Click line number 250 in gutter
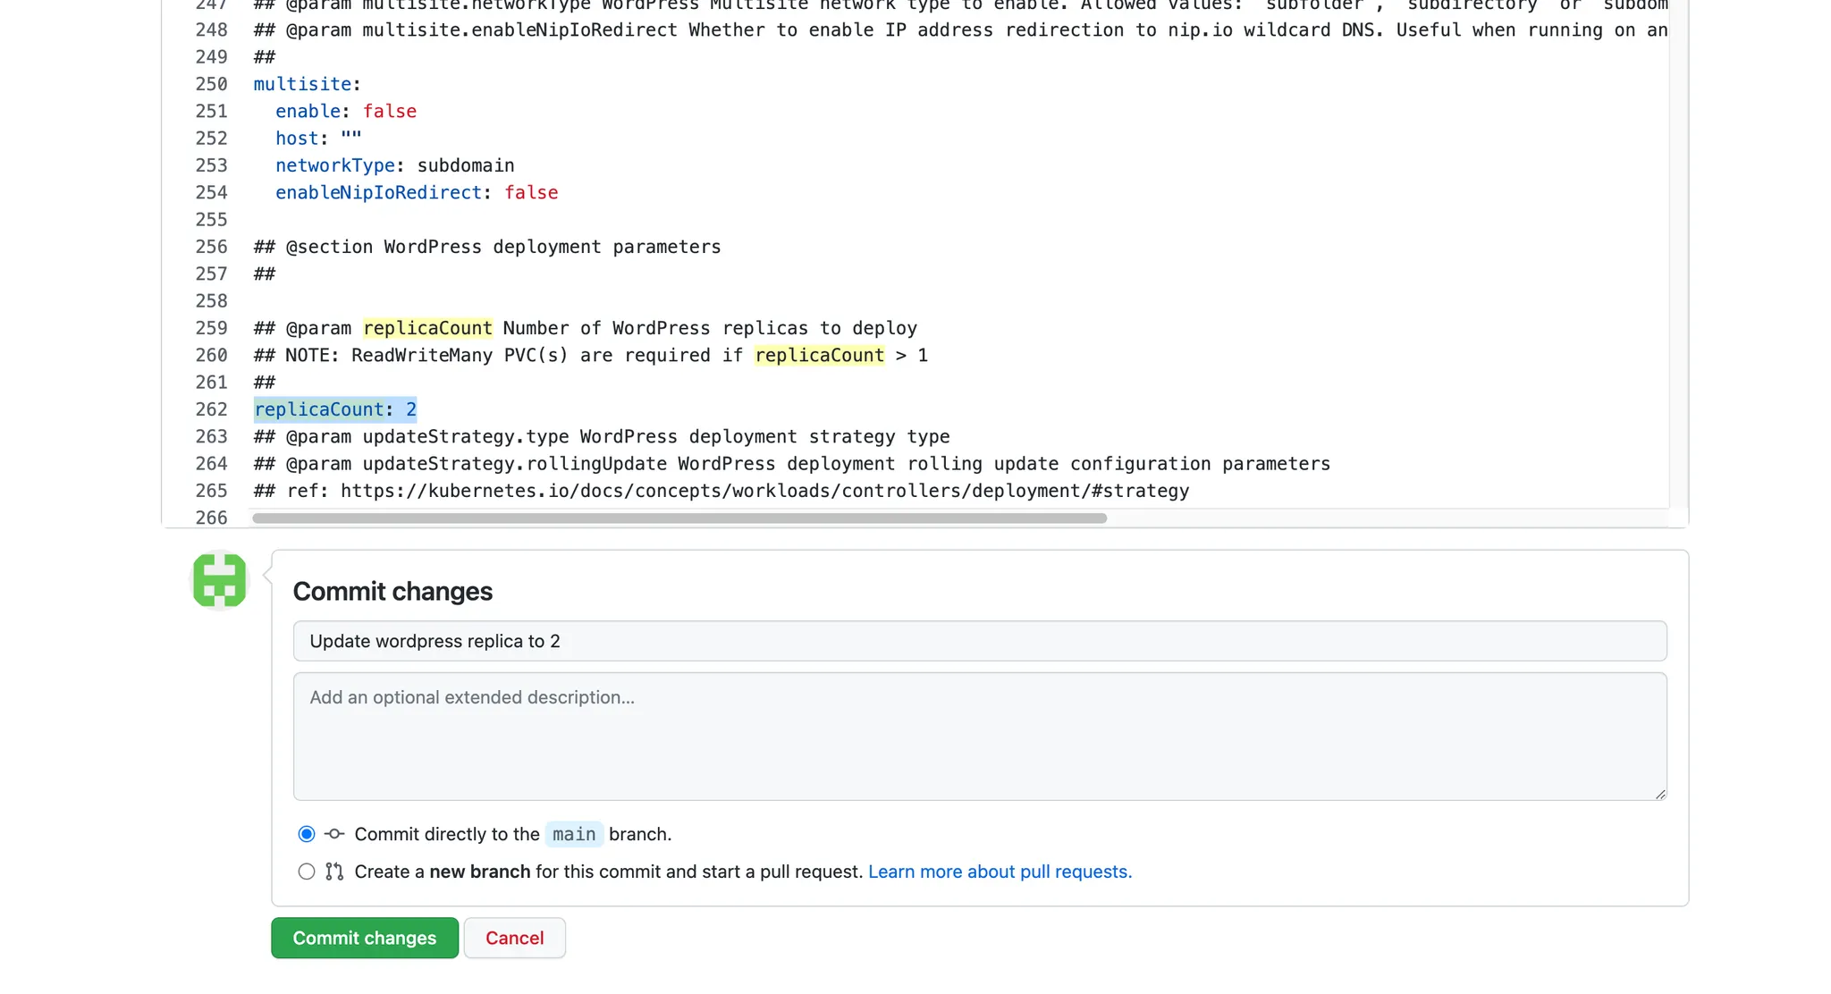1831x994 pixels. click(211, 84)
